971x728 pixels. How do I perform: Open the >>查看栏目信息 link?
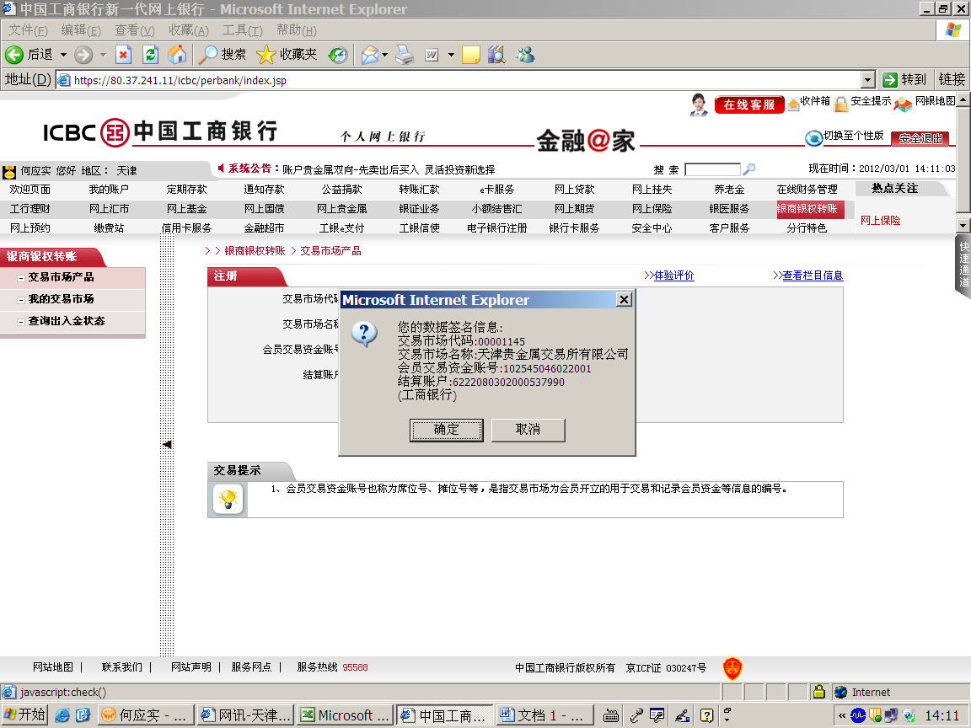(x=807, y=276)
